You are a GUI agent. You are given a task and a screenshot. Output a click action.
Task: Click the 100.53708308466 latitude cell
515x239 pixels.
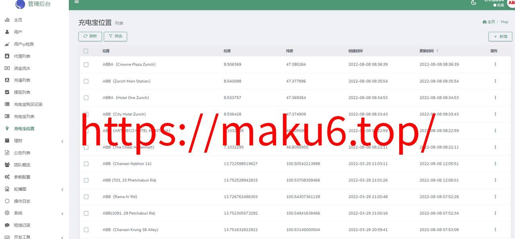(x=303, y=180)
